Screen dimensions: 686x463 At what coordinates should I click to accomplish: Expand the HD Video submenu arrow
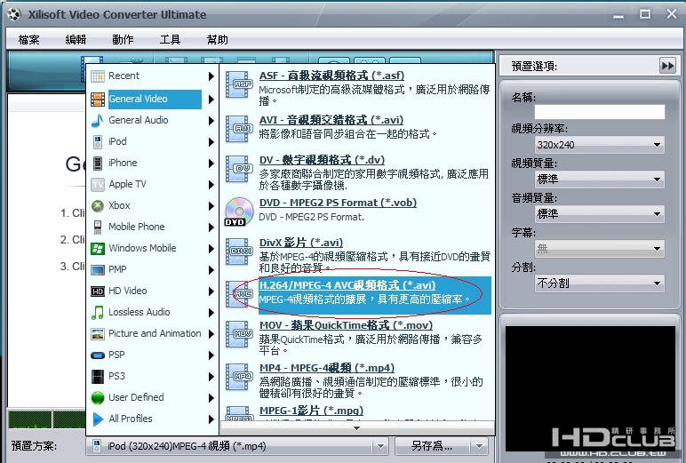click(x=211, y=291)
